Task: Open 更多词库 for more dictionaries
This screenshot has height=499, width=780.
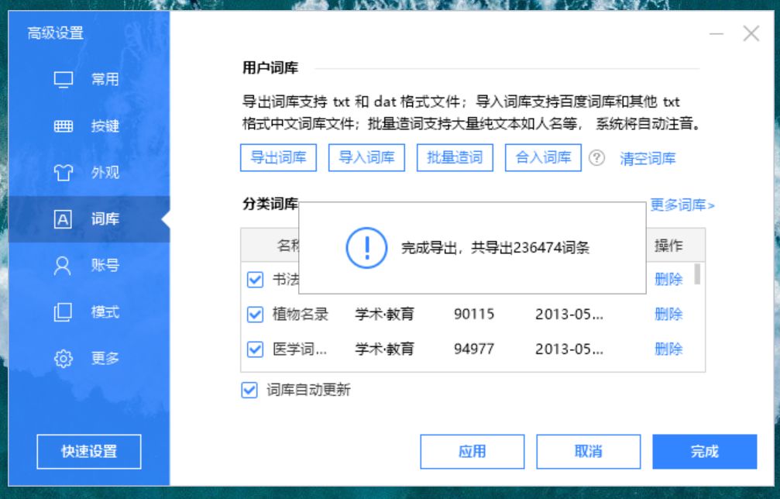Action: (x=680, y=204)
